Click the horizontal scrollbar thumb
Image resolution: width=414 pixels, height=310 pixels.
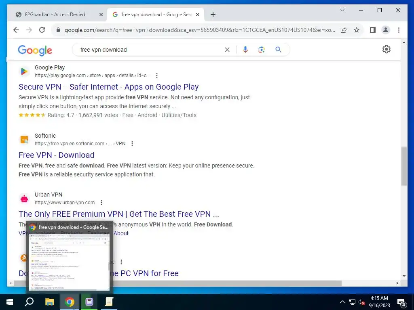click(x=178, y=283)
